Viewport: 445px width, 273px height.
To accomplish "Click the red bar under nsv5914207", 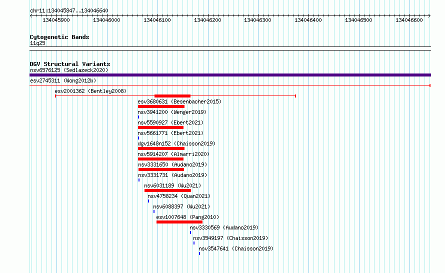I will [160, 159].
